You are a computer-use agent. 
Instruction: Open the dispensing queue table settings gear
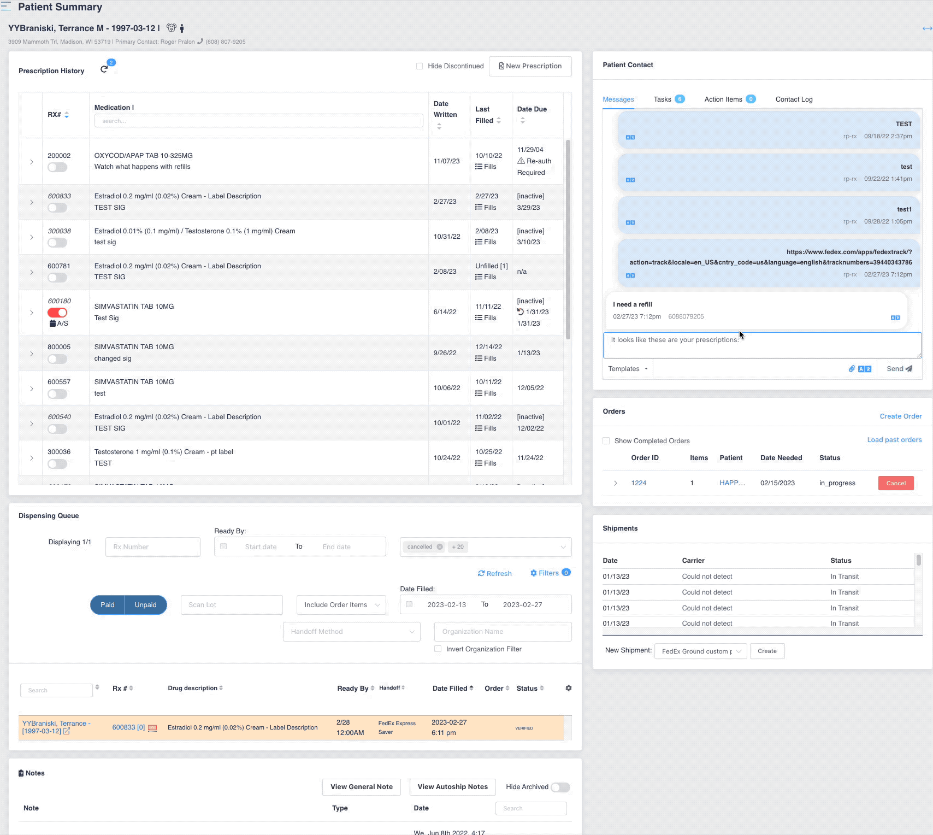coord(568,688)
